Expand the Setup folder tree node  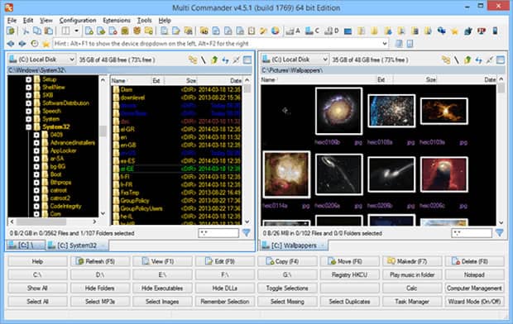28,79
